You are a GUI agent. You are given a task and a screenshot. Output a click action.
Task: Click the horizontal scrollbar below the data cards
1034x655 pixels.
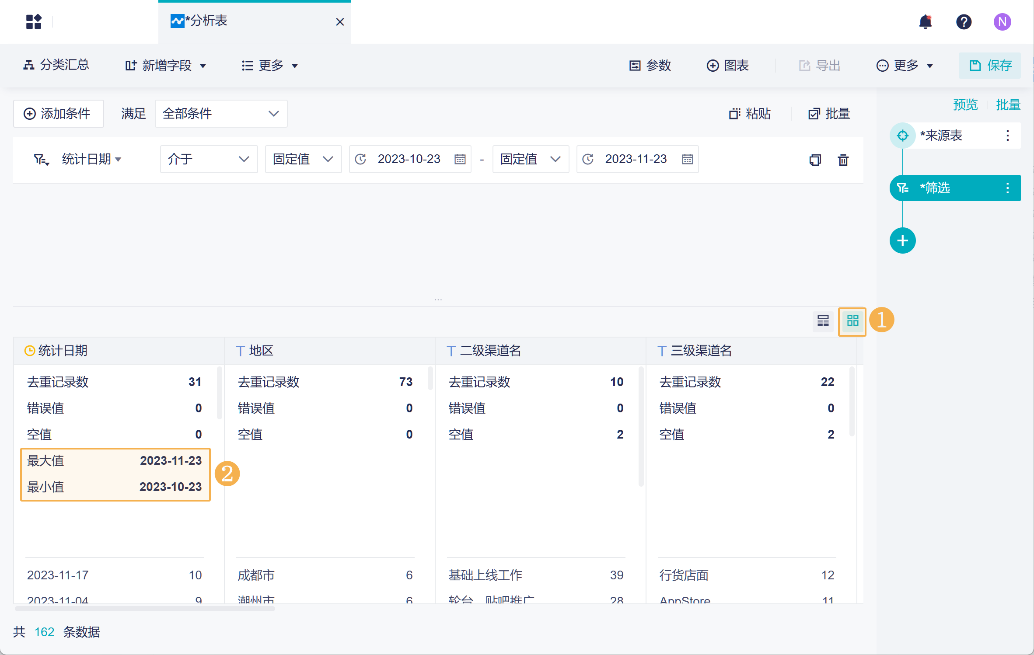coord(144,608)
